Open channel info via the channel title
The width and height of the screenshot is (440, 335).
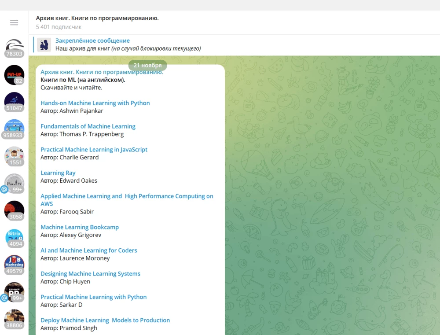click(x=97, y=18)
